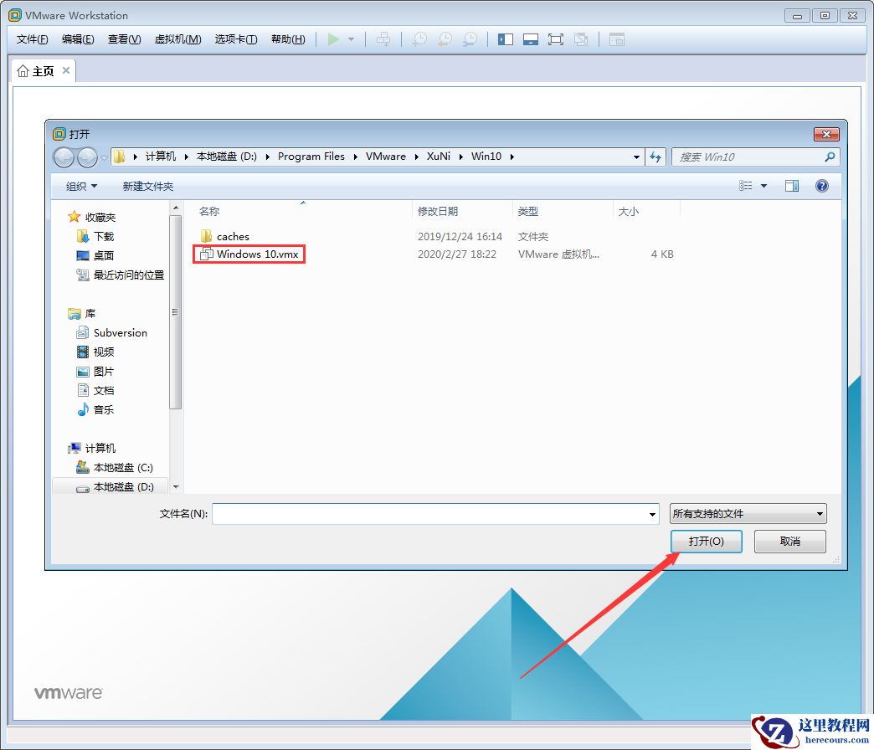Switch to the 主页 tab
The image size is (874, 750).
(44, 70)
